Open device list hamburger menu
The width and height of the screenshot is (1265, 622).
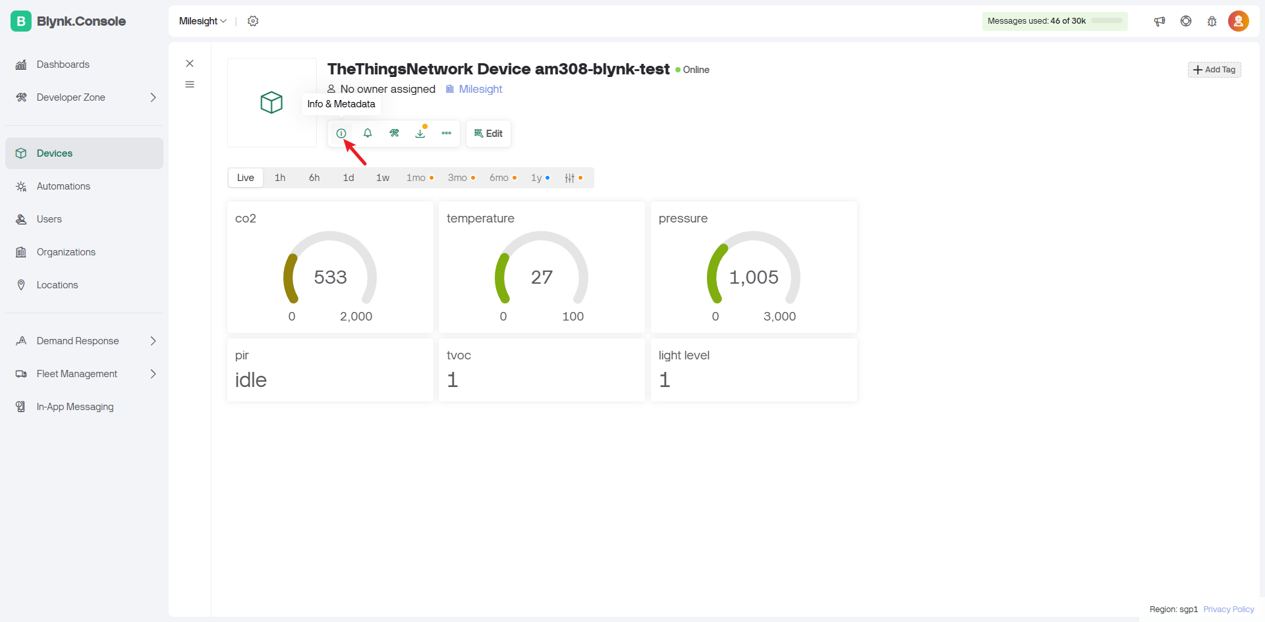[190, 84]
